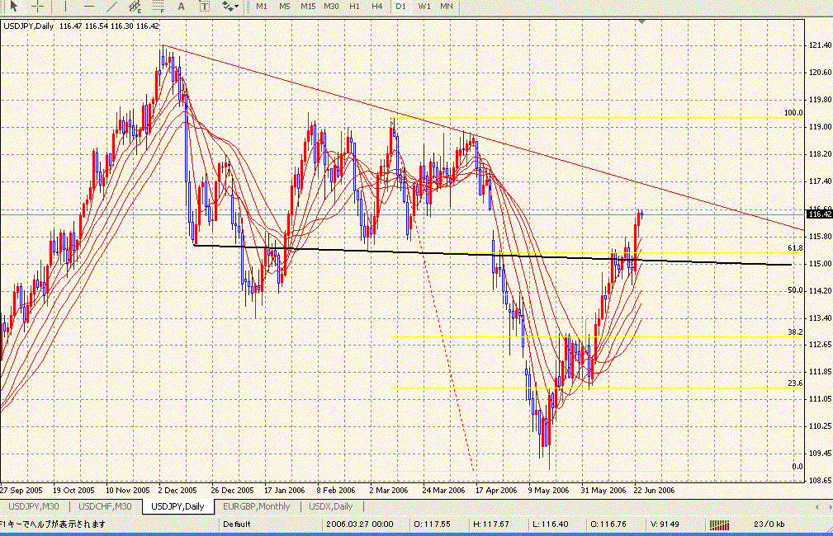Select the arrow cursor tool
The width and height of the screenshot is (833, 536).
tap(13, 7)
